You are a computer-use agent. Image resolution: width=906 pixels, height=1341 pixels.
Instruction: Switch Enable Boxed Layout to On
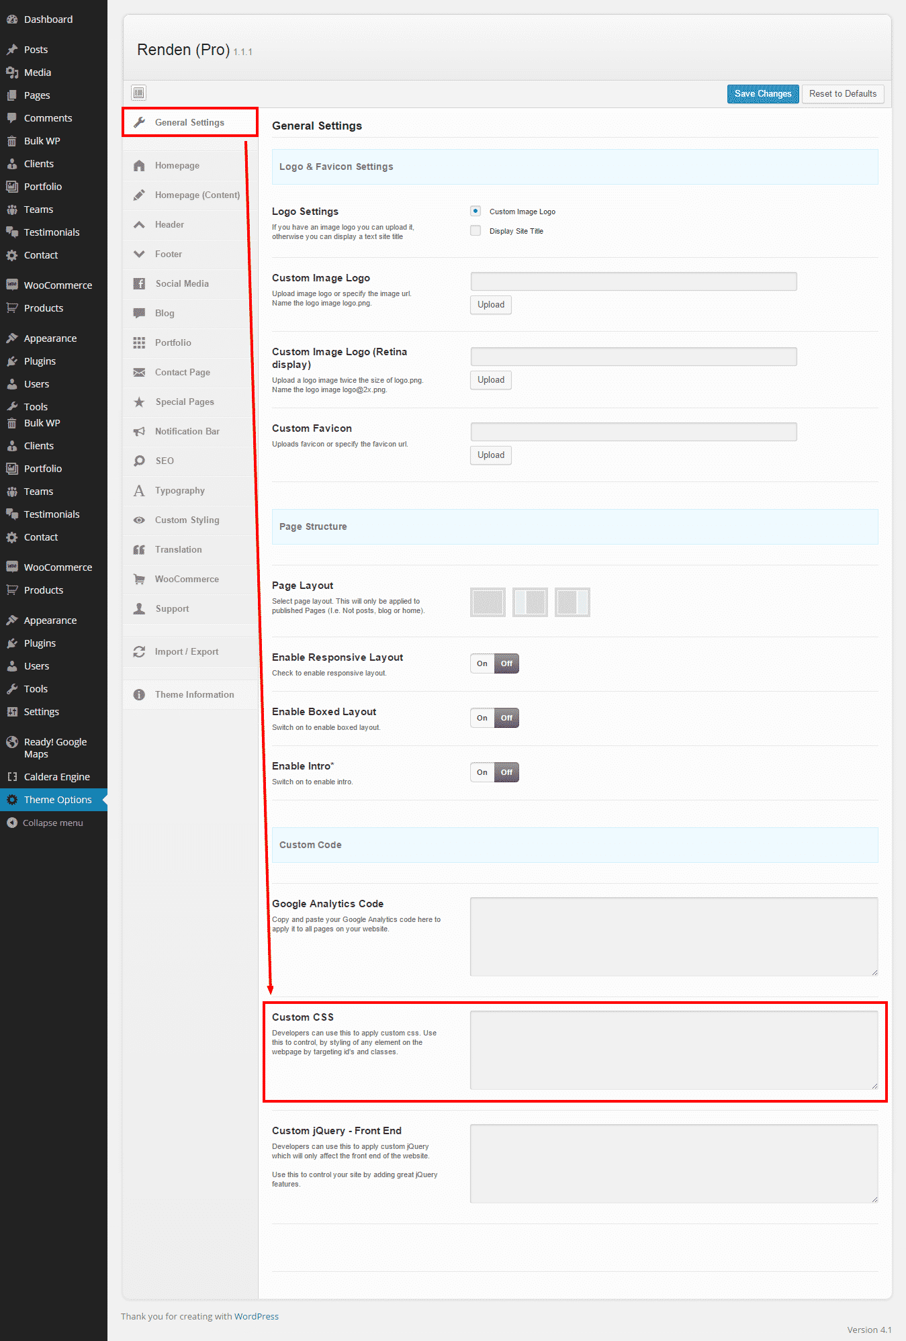pos(482,718)
